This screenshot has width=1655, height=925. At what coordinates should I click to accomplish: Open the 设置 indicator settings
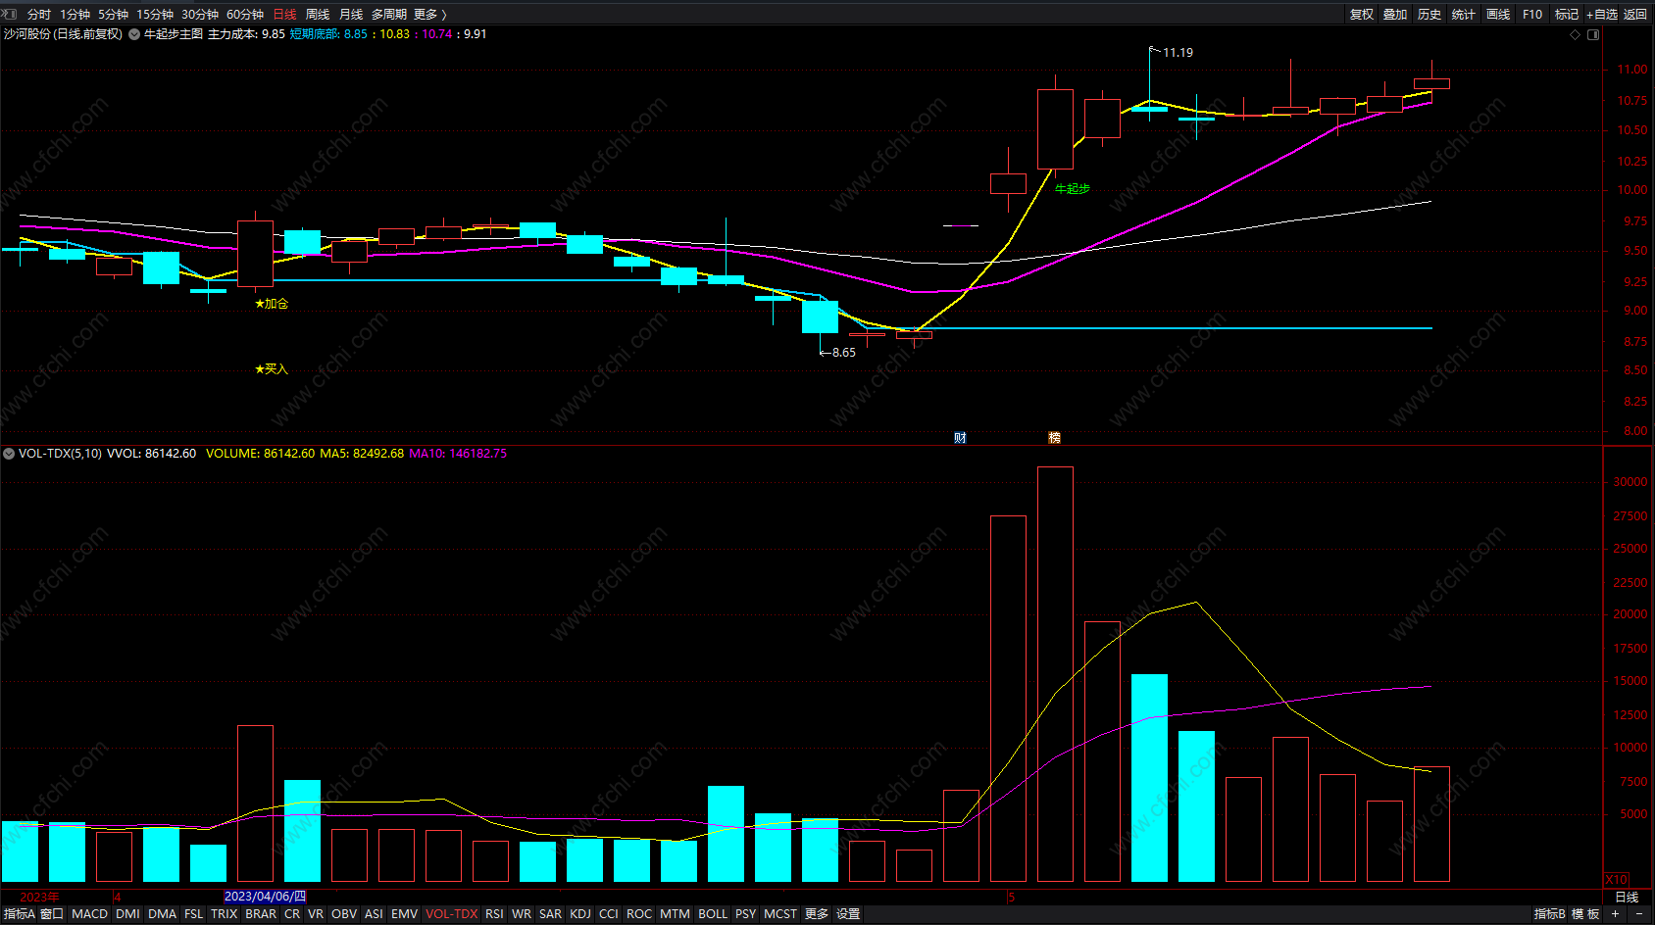[848, 914]
